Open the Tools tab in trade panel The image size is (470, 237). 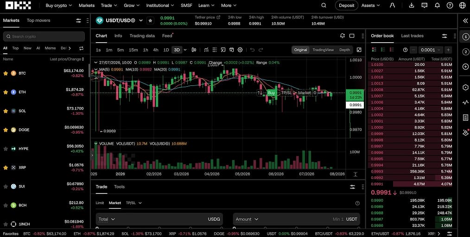[119, 186]
